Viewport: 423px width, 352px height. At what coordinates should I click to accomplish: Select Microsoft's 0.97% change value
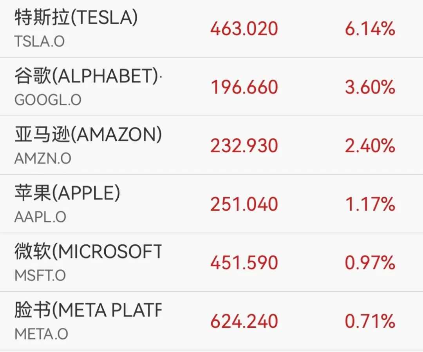(370, 263)
